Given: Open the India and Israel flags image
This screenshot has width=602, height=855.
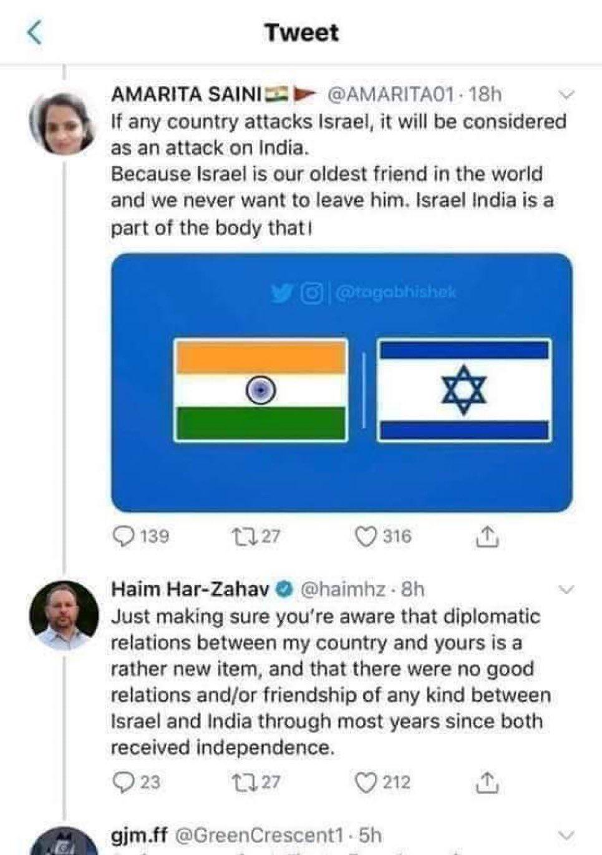Looking at the screenshot, I should pos(342,383).
